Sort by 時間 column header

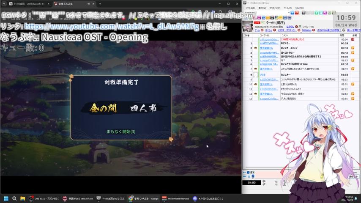[x=342, y=35]
